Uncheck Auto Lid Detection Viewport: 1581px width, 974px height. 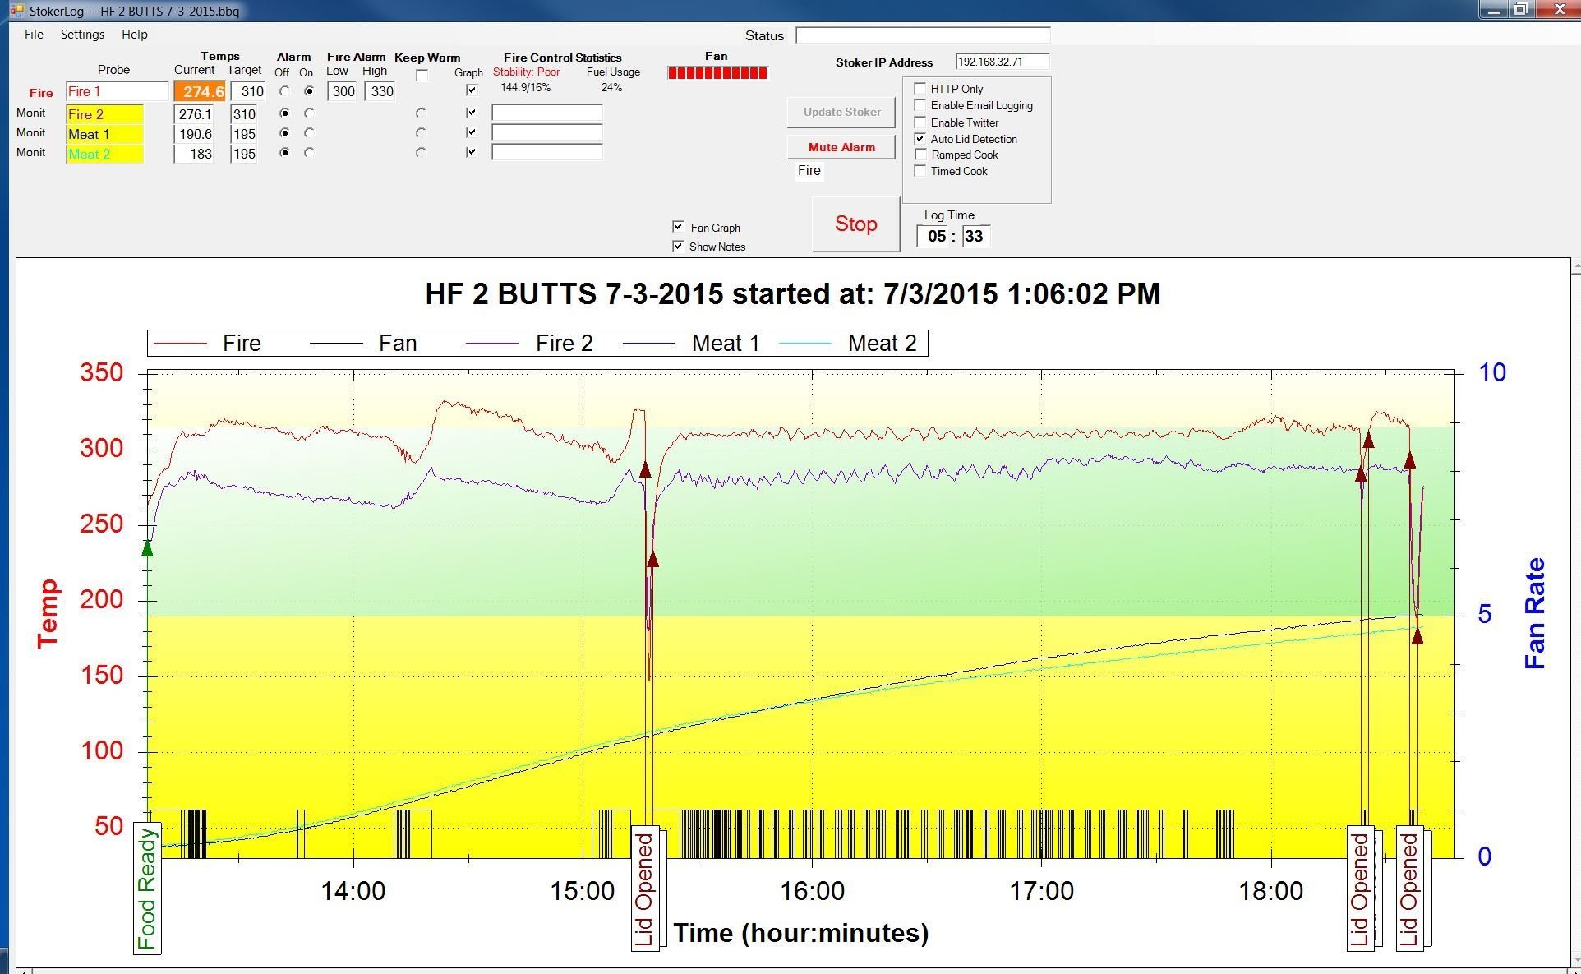coord(920,139)
